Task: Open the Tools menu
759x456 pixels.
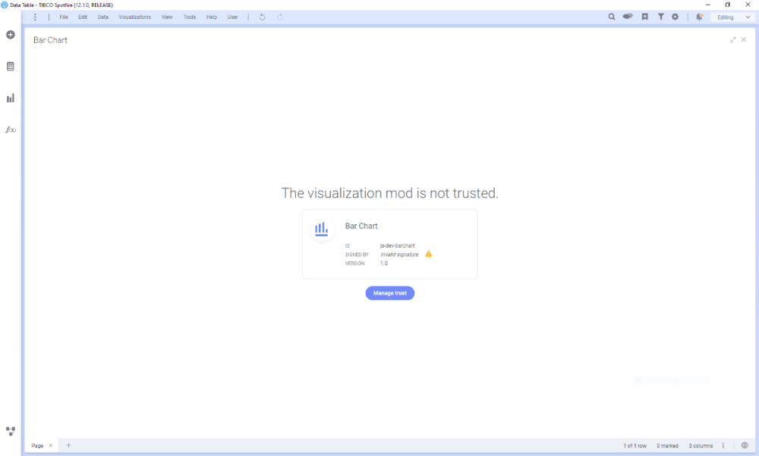Action: [x=189, y=17]
